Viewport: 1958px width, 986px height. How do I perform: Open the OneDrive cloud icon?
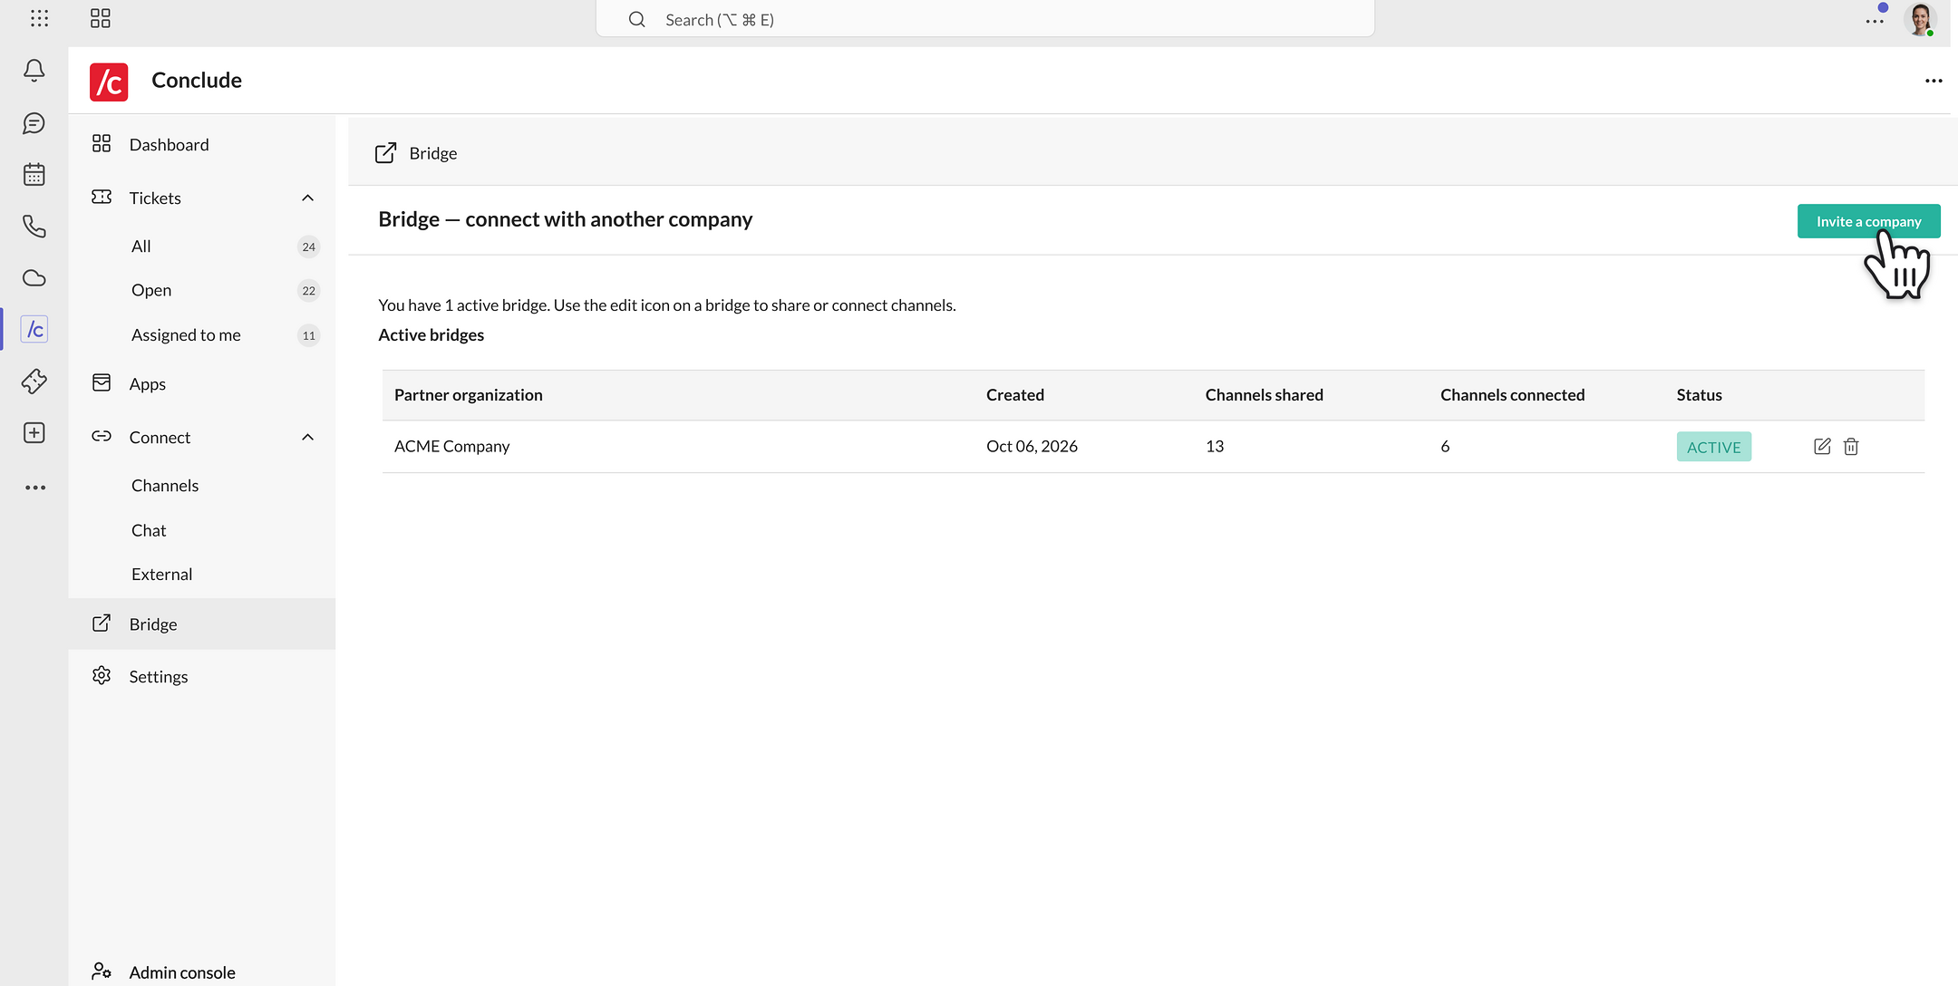[34, 278]
